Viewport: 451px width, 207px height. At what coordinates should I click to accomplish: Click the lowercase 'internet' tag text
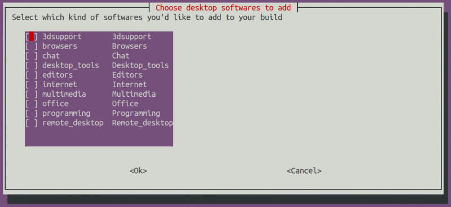(x=60, y=84)
